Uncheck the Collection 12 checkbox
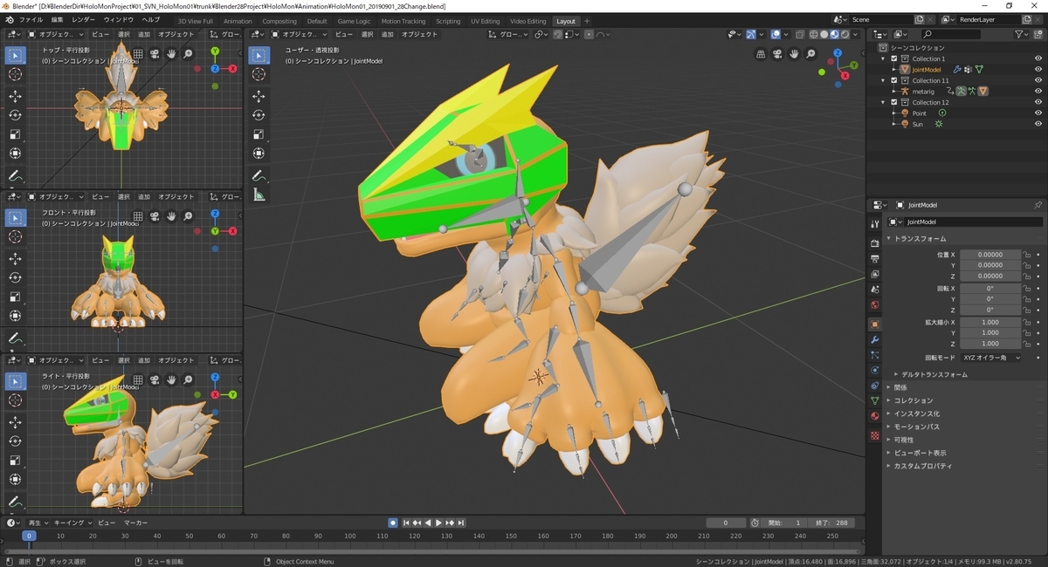Screen dimensions: 1048x567 click(893, 102)
